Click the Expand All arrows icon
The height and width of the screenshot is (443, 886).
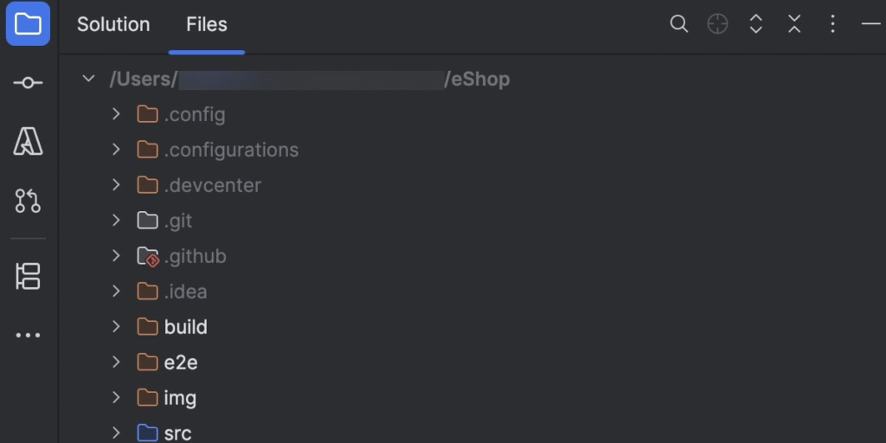click(x=755, y=24)
